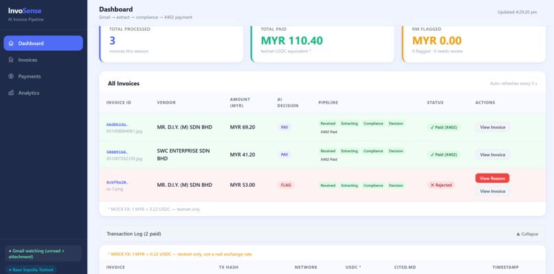554x274 pixels.
Task: View Invoice for the rejected MYR 53.00 row
Action: tap(493, 191)
